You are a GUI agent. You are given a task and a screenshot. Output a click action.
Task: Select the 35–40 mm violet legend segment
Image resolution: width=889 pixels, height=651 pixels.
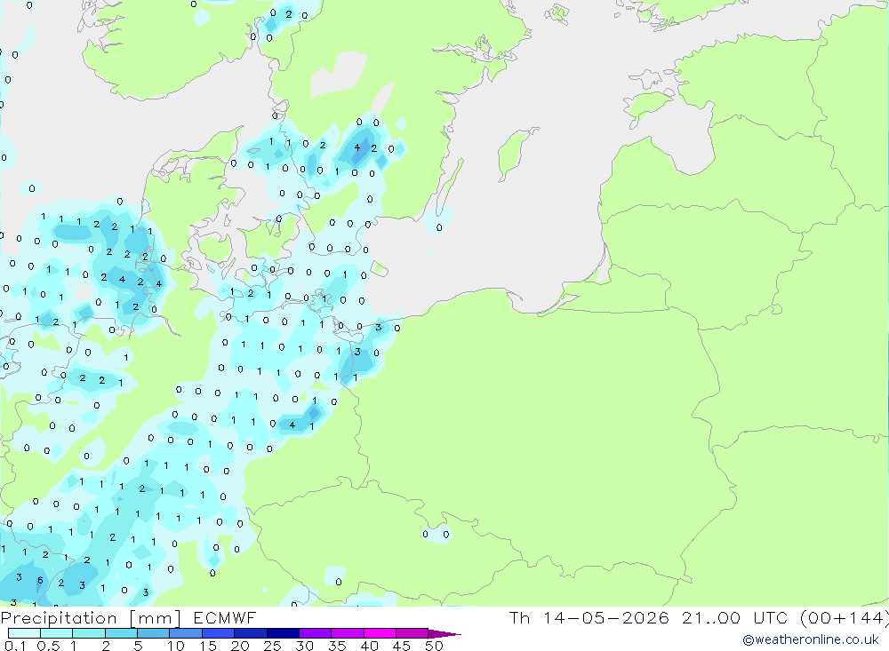(x=348, y=633)
